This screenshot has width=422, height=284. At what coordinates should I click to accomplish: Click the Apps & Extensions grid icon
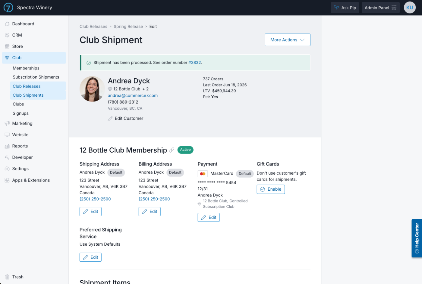click(x=7, y=180)
